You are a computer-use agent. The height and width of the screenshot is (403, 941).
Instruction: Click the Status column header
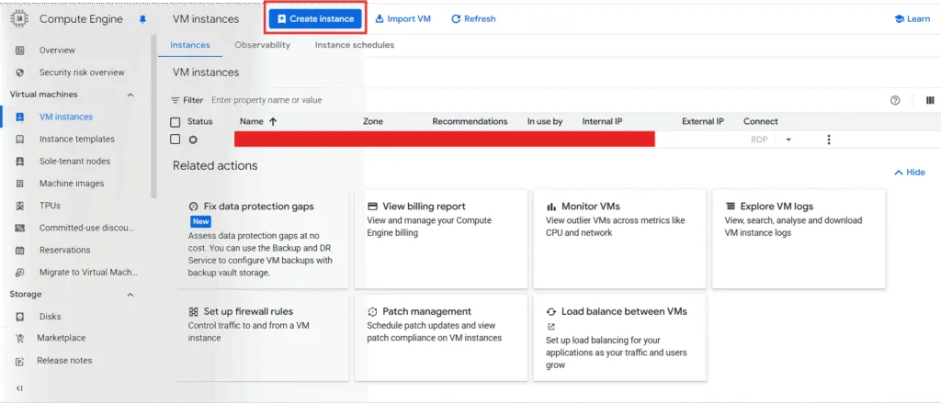[199, 122]
